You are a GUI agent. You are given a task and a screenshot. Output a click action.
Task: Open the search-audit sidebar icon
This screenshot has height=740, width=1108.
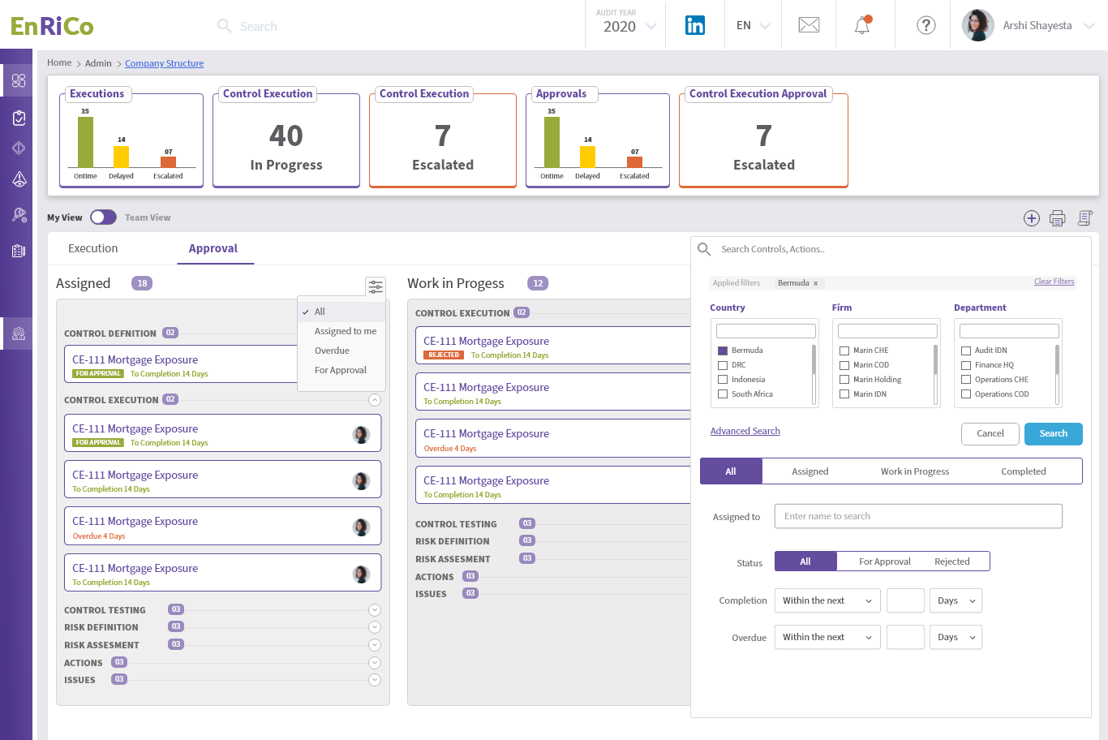click(x=19, y=215)
